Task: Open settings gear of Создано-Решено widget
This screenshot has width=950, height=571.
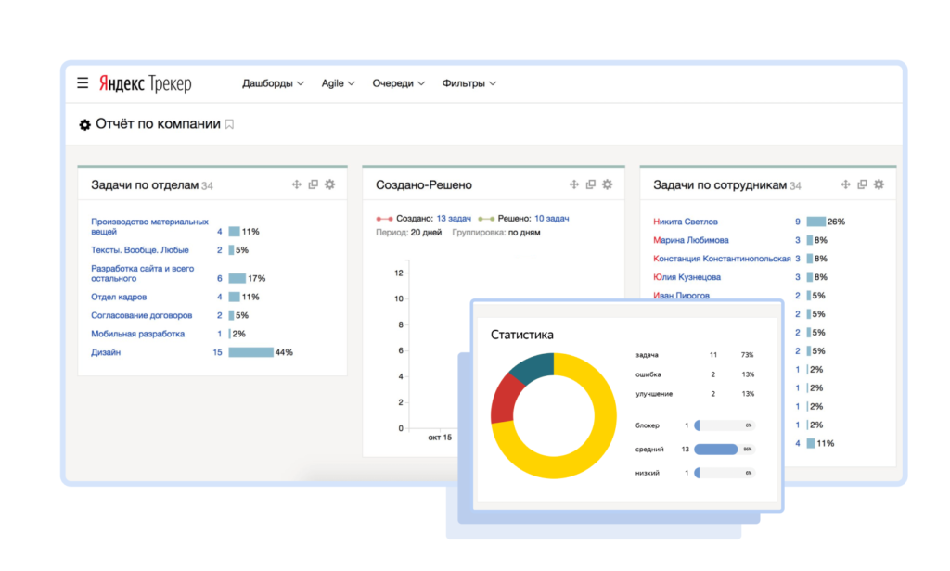Action: 607,184
